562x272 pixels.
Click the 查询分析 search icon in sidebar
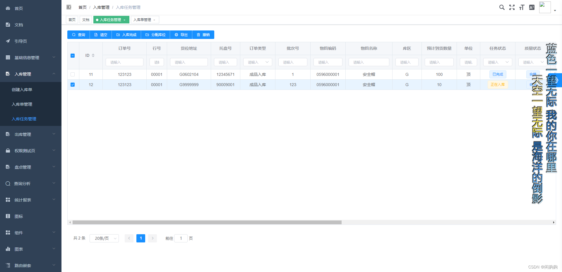click(8, 183)
